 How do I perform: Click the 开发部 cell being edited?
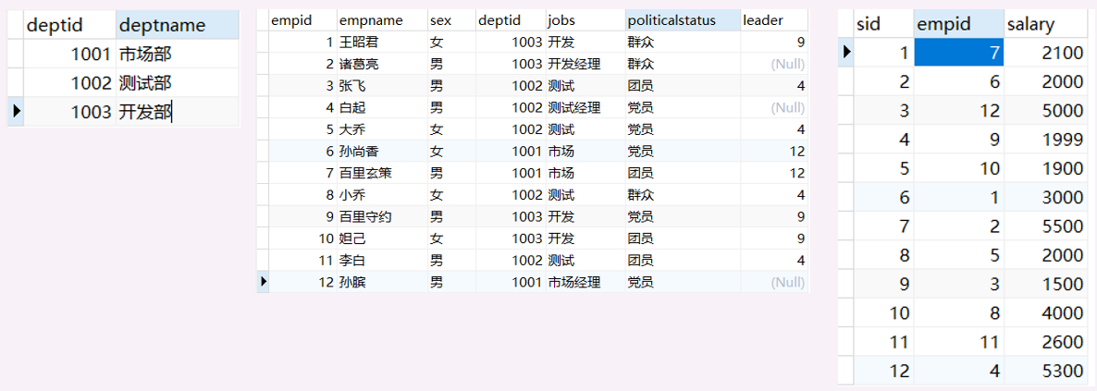click(177, 112)
